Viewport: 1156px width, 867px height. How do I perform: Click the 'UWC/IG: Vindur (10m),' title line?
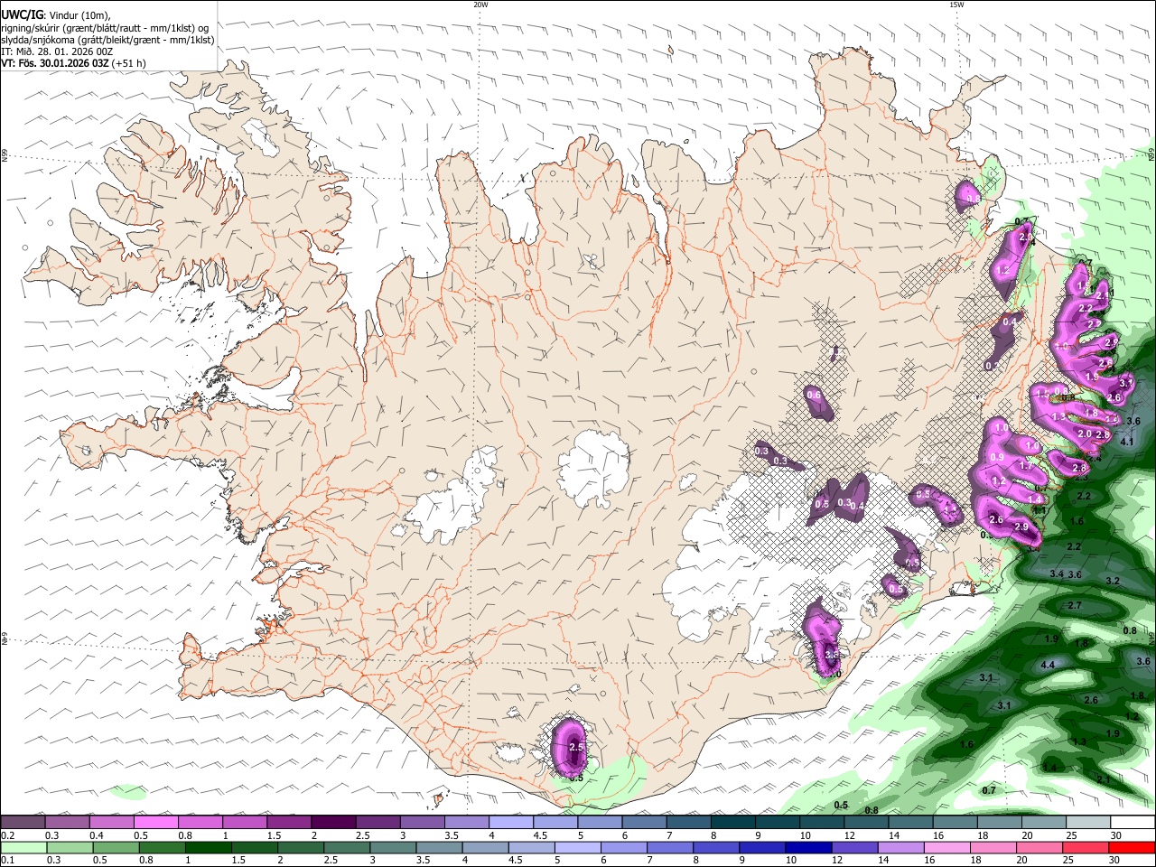(x=54, y=15)
